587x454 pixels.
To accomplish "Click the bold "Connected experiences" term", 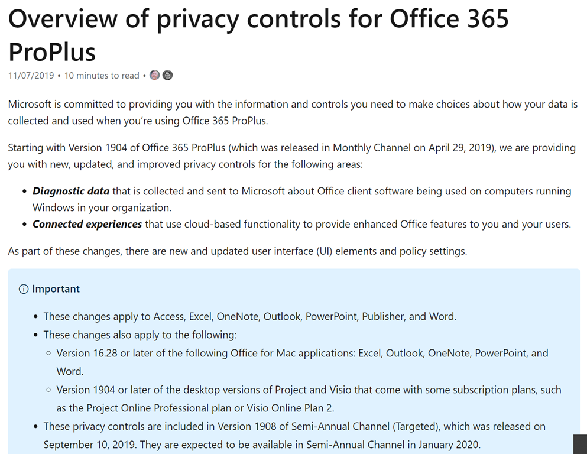I will coord(87,224).
